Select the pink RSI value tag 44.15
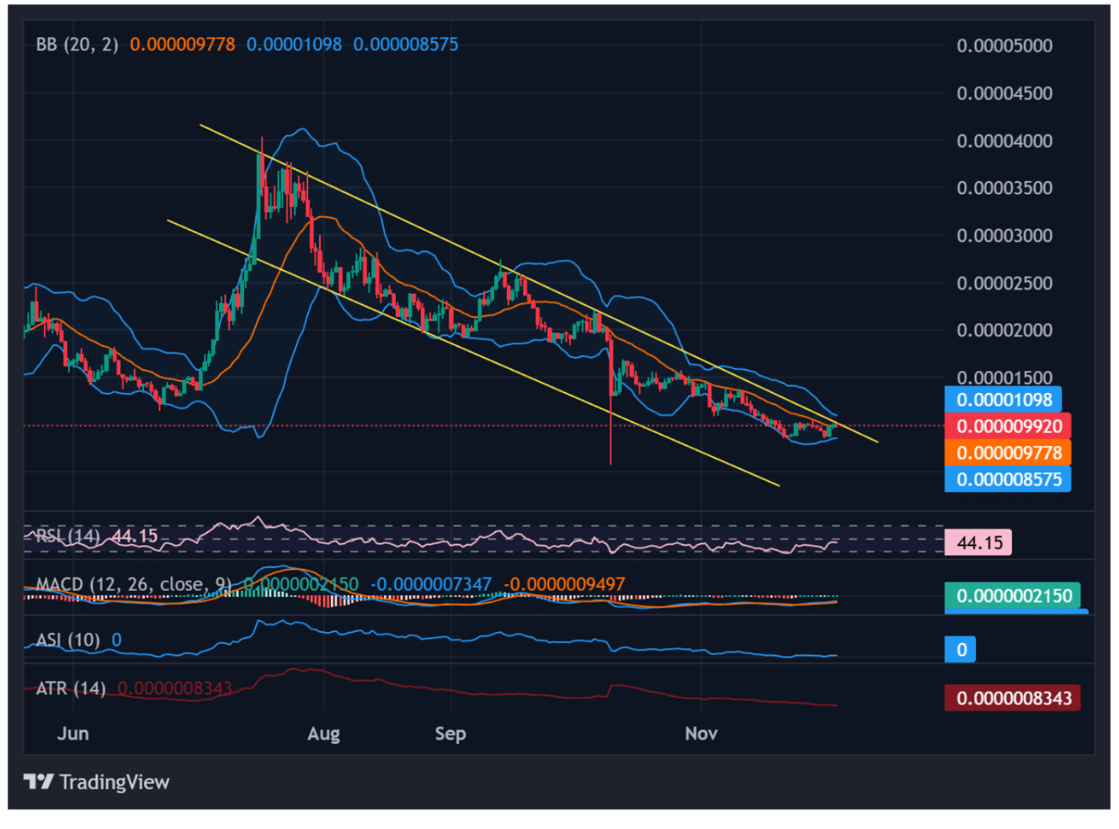This screenshot has width=1119, height=829. pos(978,542)
